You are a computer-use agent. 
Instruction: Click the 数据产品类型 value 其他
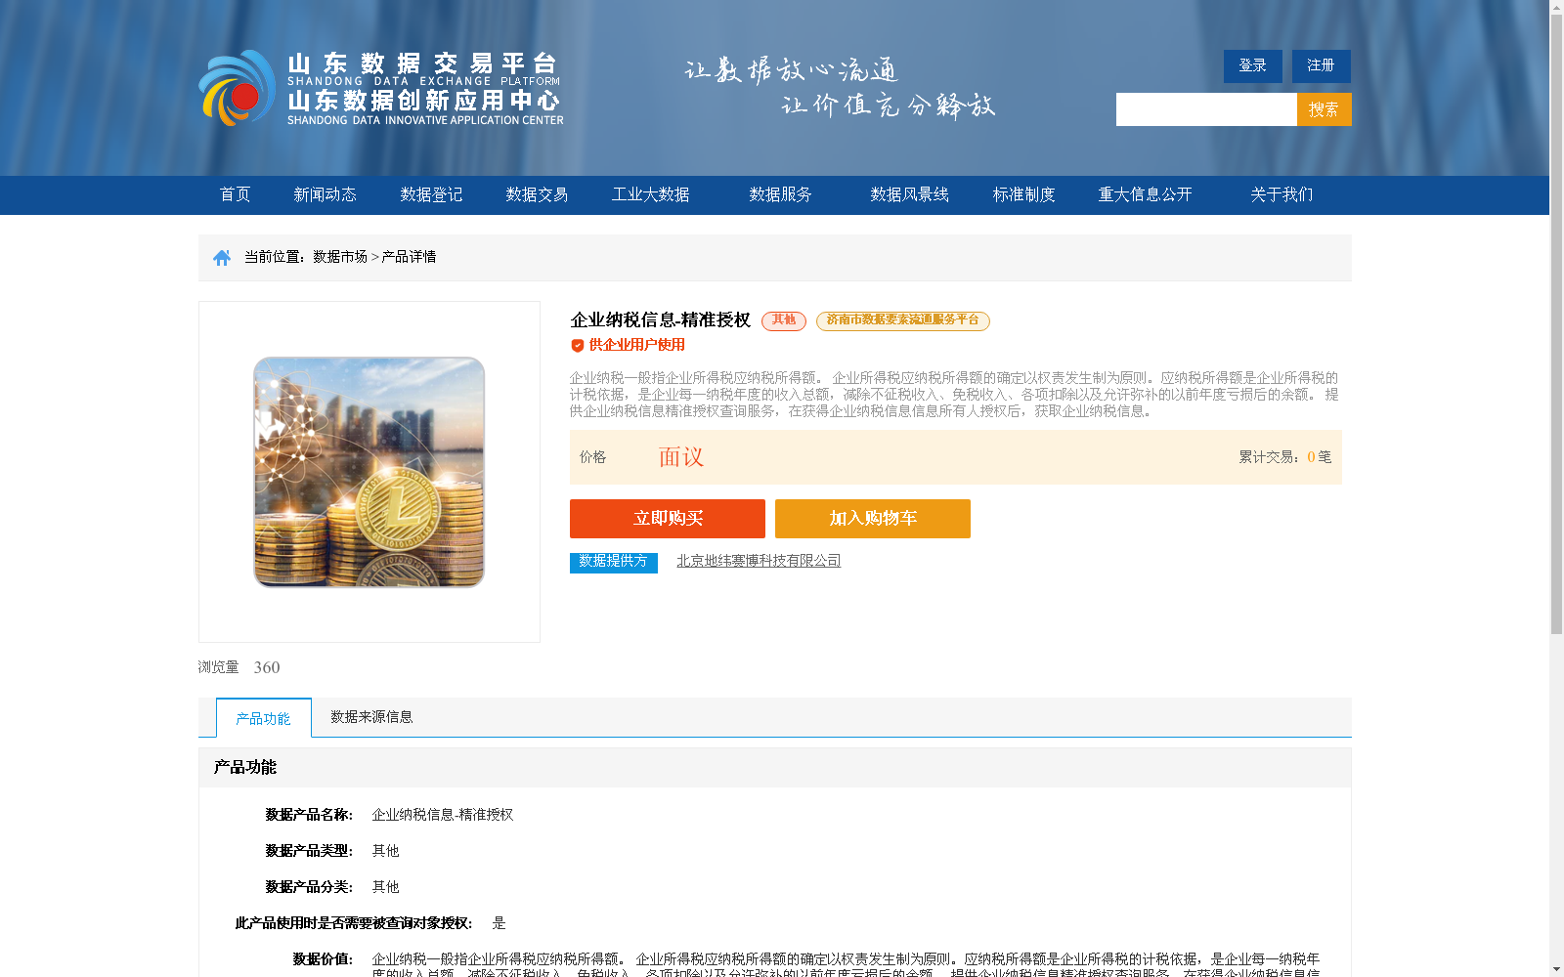(386, 851)
